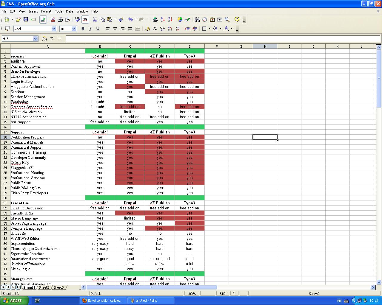
Task: Toggle Underline formatting
Action: click(x=98, y=29)
